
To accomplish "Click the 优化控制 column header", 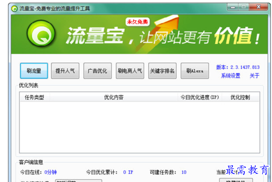I will click(x=240, y=97).
